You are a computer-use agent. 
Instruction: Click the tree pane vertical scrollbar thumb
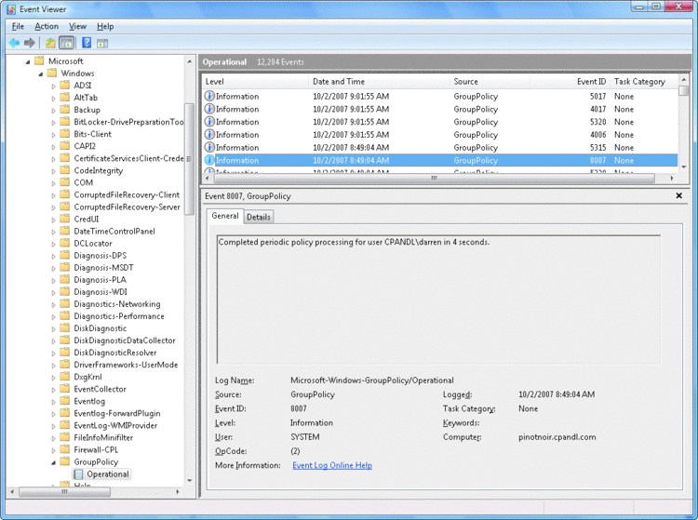189,159
